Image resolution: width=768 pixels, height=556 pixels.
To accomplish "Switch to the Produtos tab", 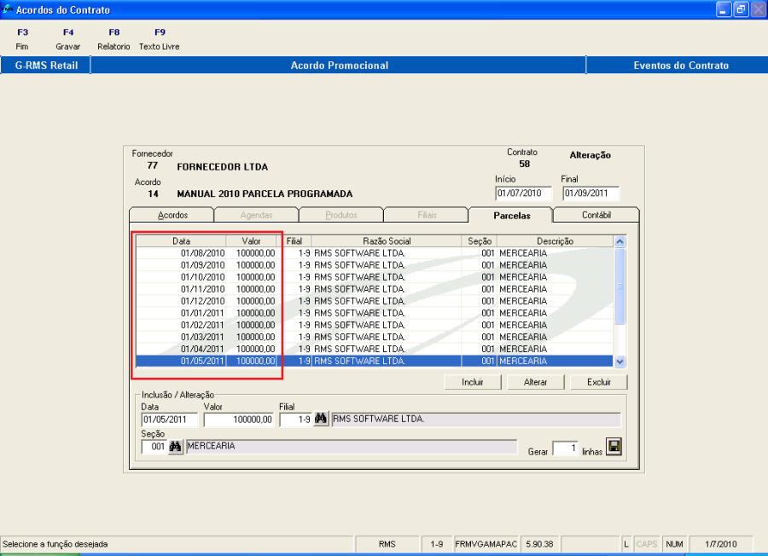I will [341, 215].
